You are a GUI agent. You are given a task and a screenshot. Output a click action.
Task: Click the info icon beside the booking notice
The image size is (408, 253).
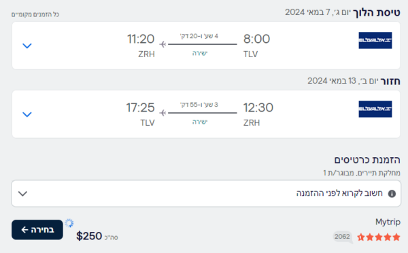click(x=392, y=194)
